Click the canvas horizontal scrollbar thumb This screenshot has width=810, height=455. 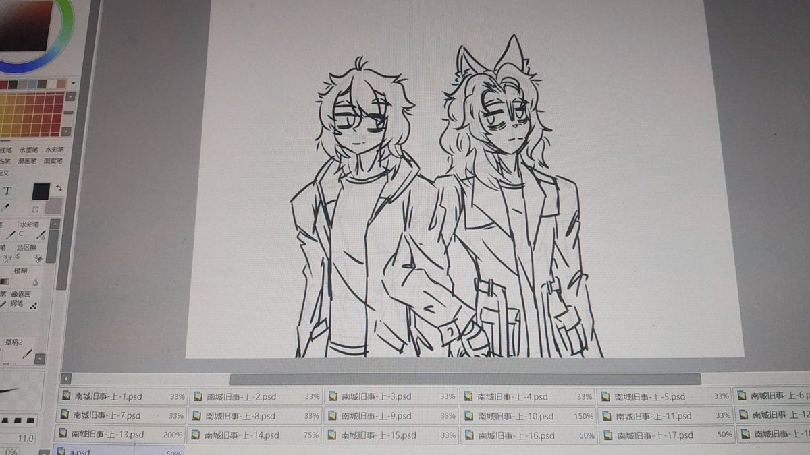point(464,380)
